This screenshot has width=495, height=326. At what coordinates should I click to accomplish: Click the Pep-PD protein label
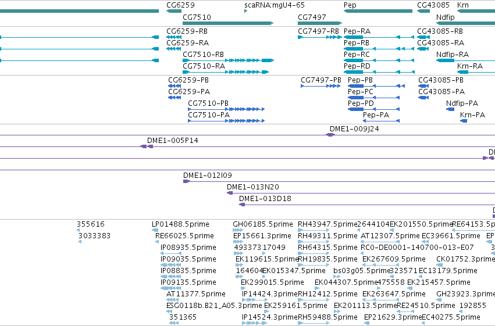tap(361, 103)
